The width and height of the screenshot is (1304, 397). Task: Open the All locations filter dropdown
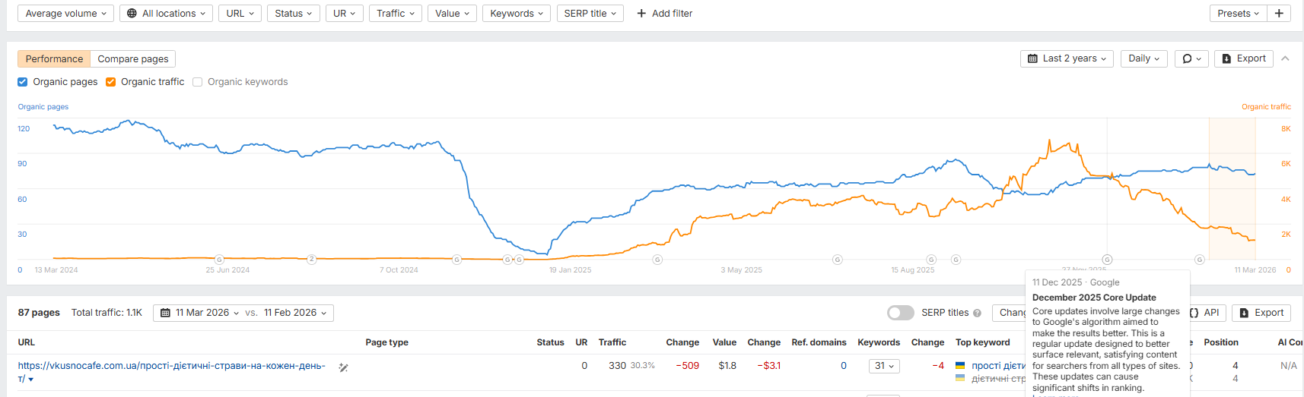click(x=166, y=14)
